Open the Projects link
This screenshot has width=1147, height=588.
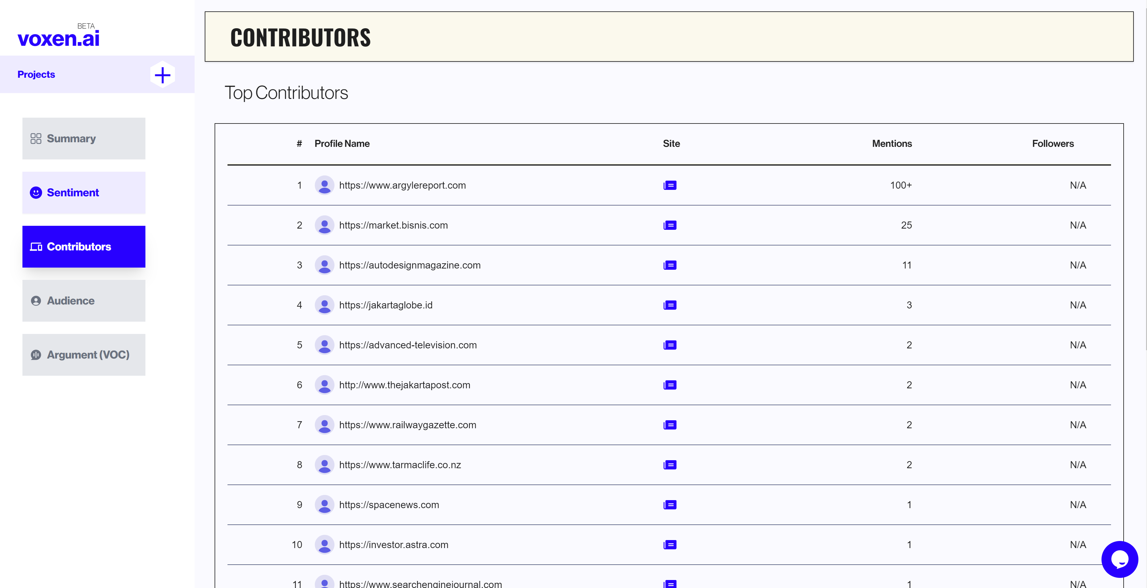tap(36, 74)
